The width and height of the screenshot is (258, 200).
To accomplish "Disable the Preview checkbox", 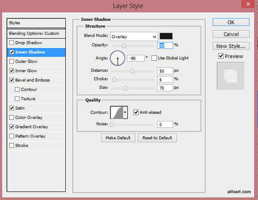I will coord(221,56).
